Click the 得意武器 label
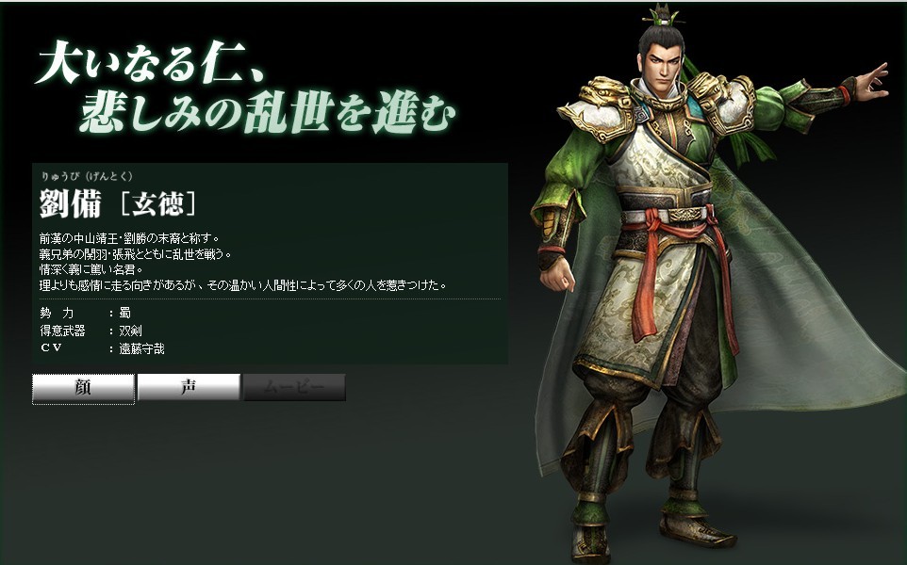Viewport: 907px width, 565px height. 62,331
